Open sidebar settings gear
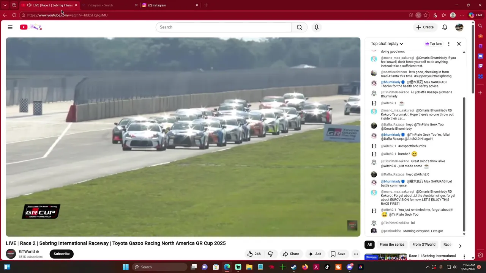The image size is (486, 273). [480, 255]
